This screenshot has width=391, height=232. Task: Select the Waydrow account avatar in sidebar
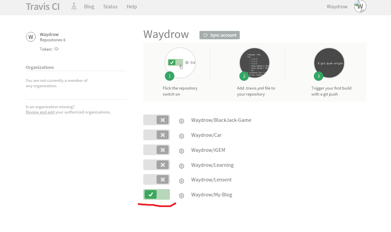(x=31, y=37)
